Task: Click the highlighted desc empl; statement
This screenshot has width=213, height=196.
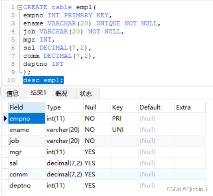Action: 43,80
